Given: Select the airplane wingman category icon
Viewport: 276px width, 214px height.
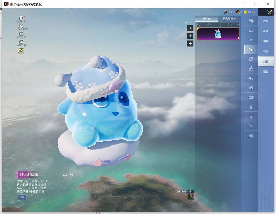Looking at the screenshot, I should [x=251, y=50].
